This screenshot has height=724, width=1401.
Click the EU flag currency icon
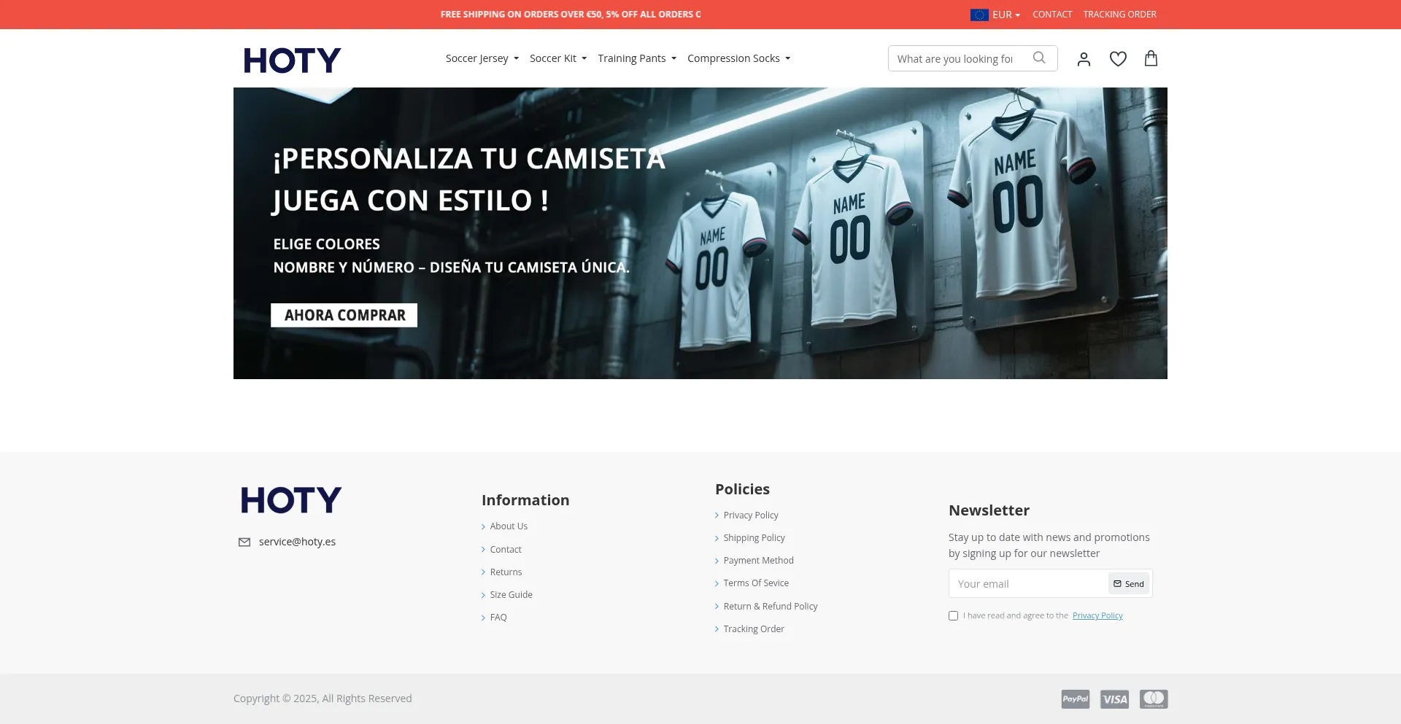click(979, 15)
